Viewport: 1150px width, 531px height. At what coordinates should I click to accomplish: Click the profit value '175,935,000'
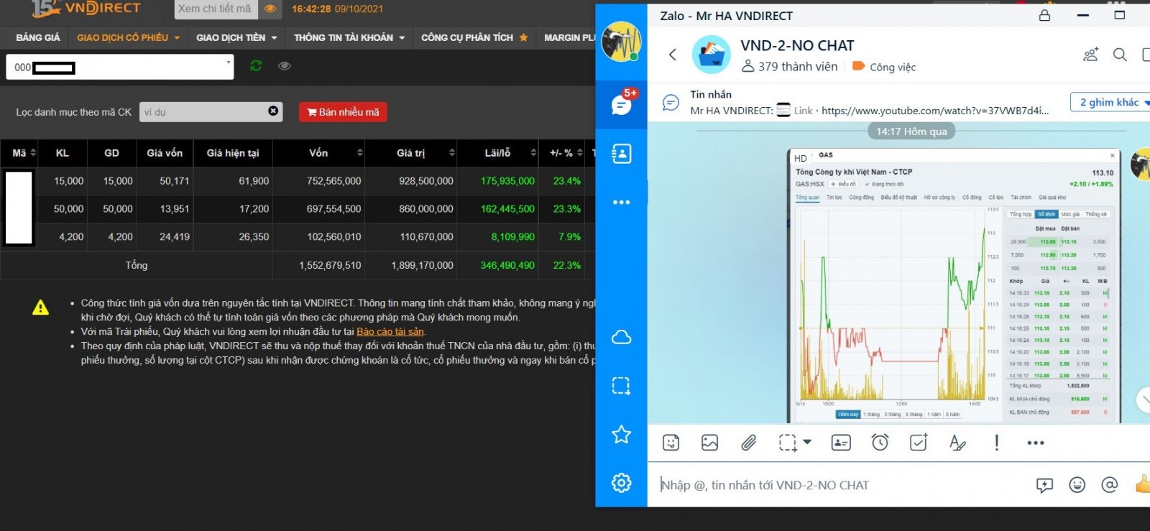point(507,181)
